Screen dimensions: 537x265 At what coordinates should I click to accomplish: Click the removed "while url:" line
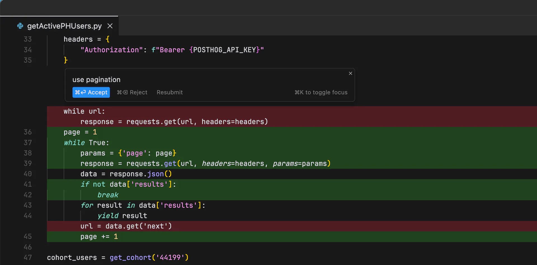tap(84, 111)
